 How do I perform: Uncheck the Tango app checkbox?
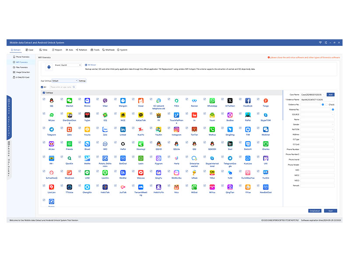[258, 99]
